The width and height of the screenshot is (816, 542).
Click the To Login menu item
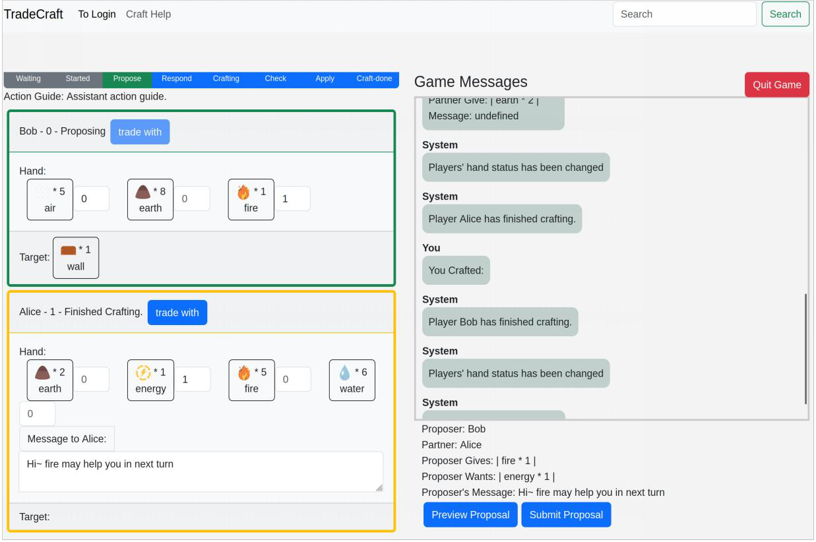97,14
